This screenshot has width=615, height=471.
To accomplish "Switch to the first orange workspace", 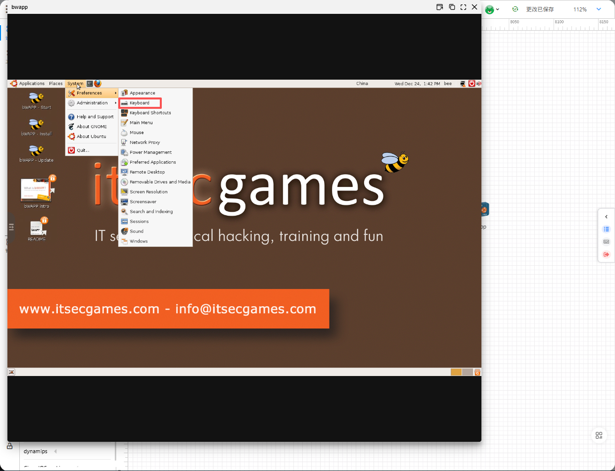I will pos(456,372).
